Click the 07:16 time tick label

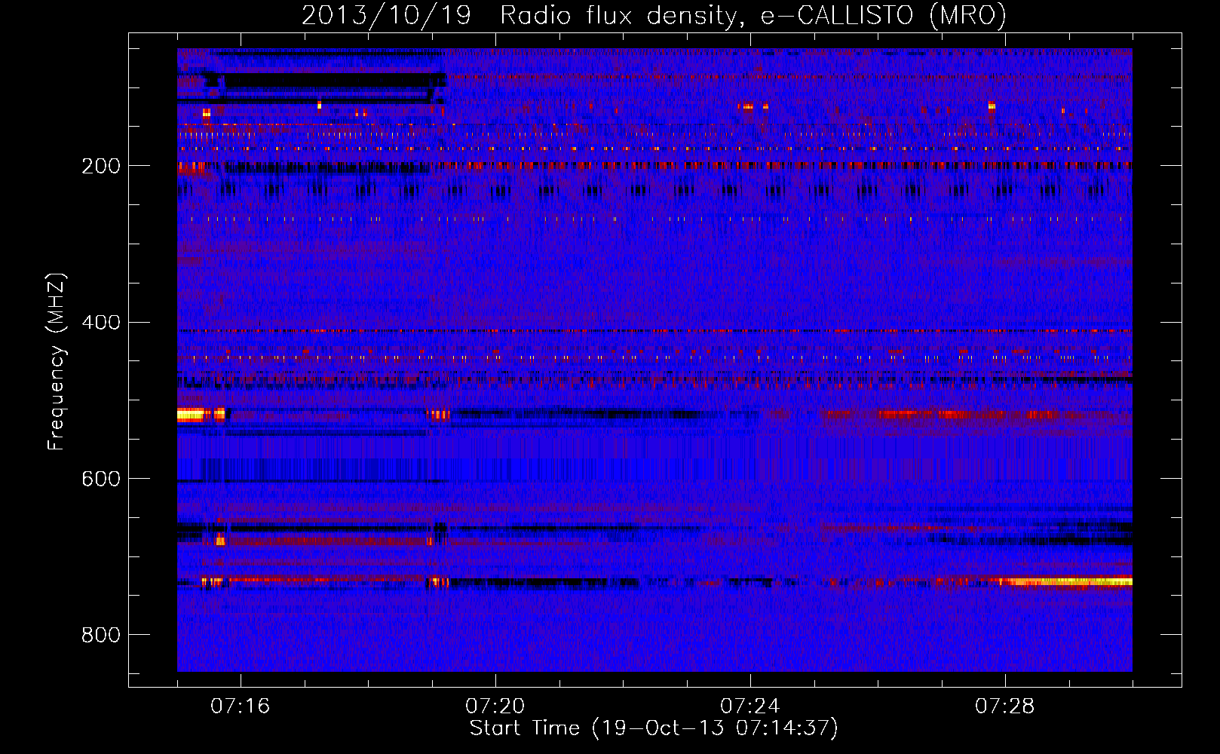click(x=241, y=706)
